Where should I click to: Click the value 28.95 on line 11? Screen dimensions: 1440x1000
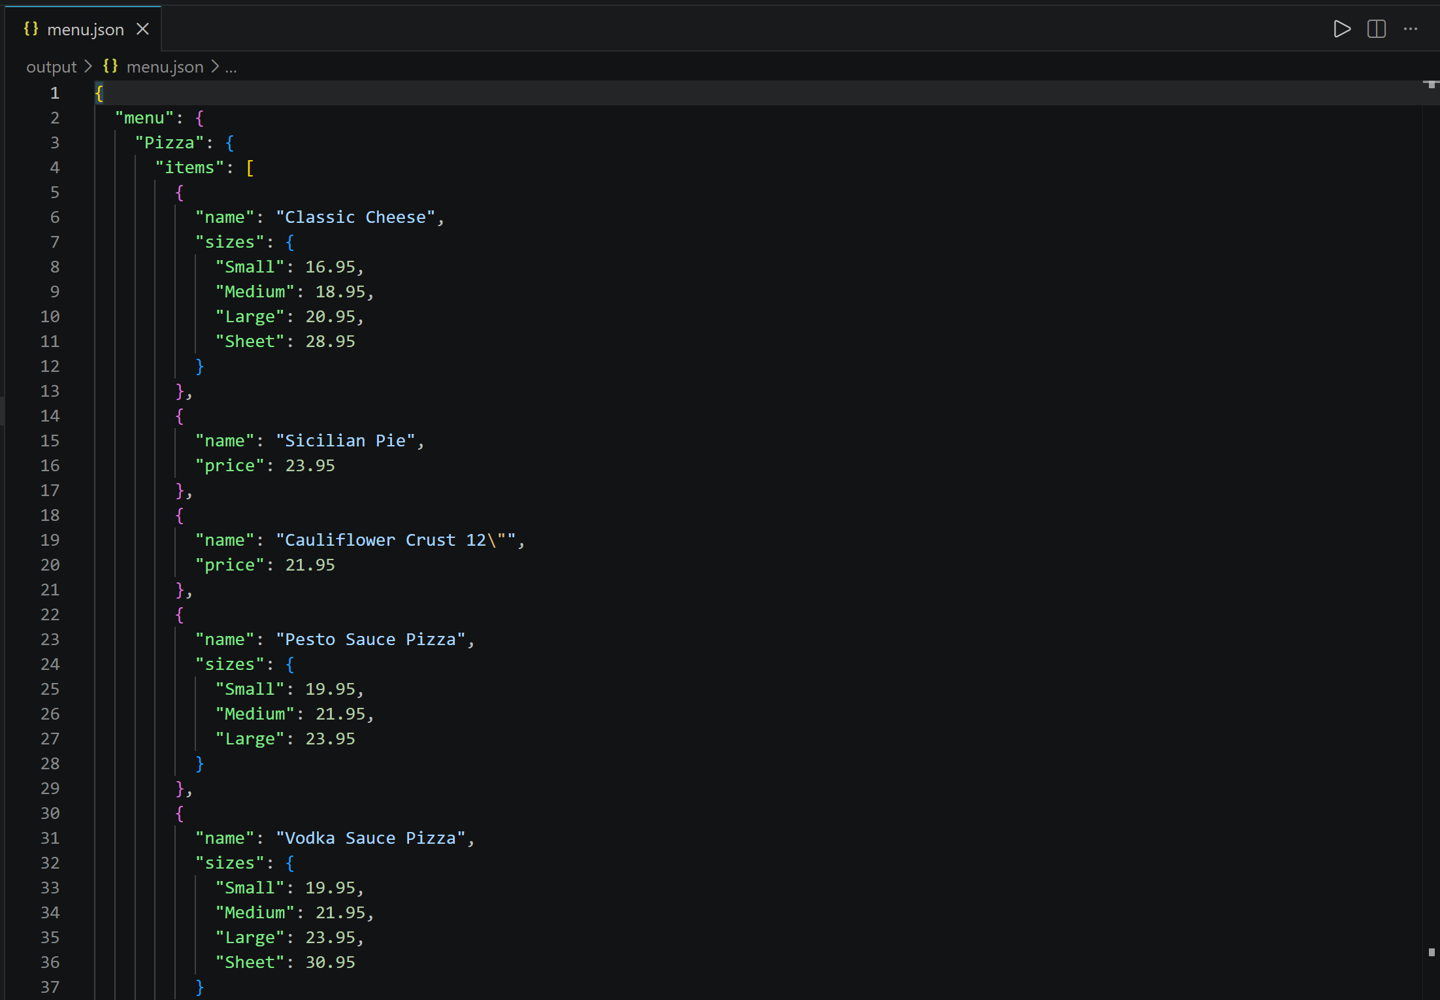coord(331,342)
